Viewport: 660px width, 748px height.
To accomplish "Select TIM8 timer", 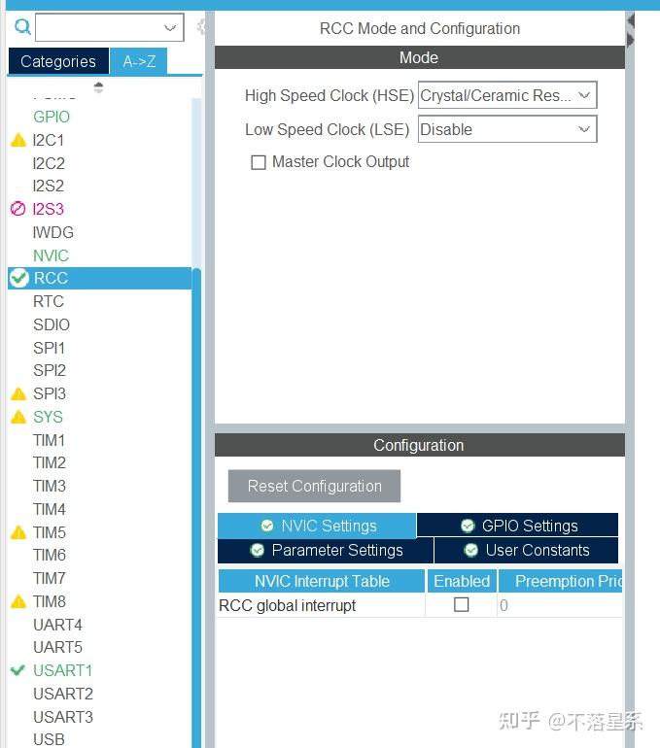I will [50, 601].
